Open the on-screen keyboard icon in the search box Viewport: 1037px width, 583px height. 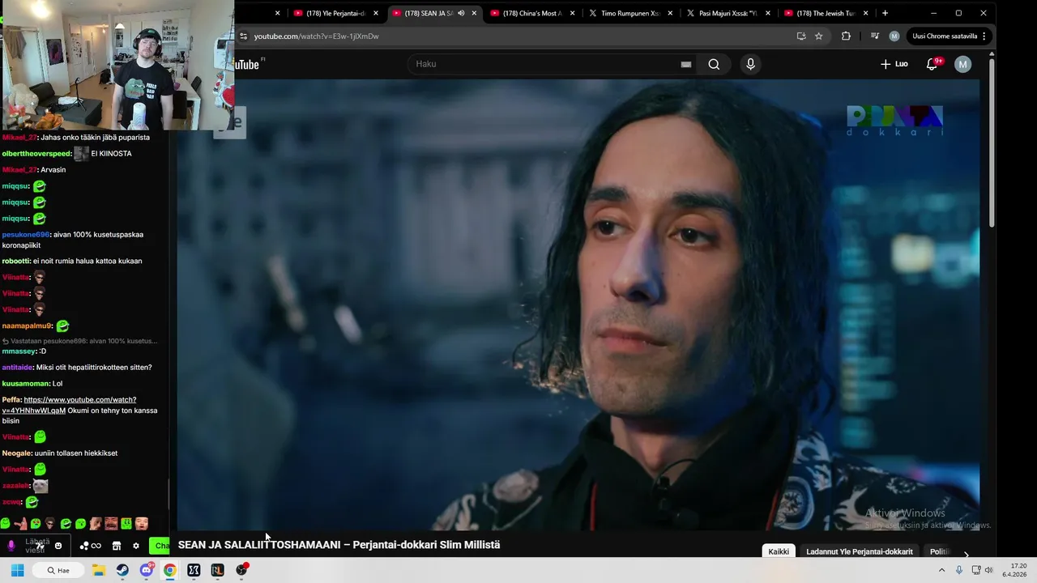tap(686, 65)
